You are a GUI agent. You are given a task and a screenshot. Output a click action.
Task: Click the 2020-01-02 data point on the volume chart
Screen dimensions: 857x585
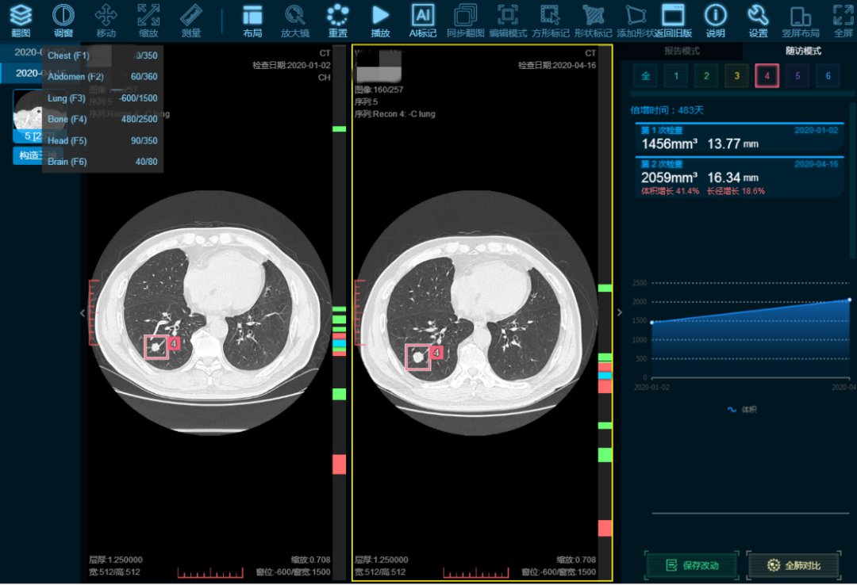point(652,323)
